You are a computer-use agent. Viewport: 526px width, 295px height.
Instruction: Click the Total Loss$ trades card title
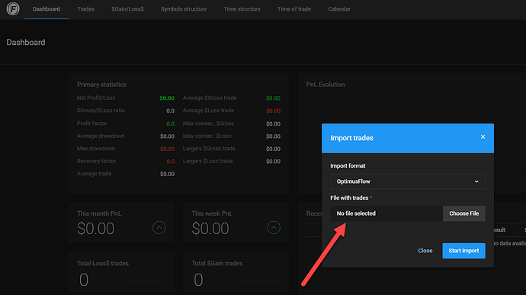(103, 264)
